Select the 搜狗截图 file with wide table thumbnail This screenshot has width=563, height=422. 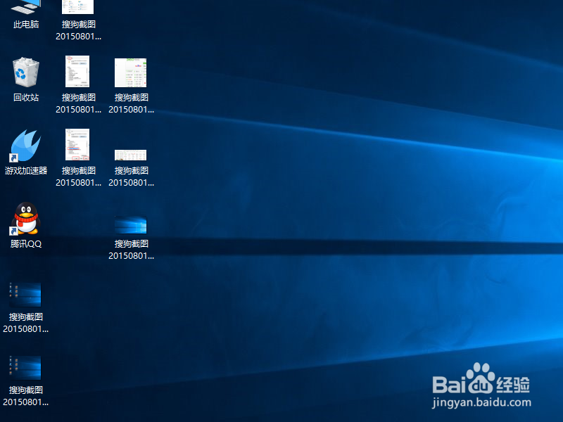131,169
